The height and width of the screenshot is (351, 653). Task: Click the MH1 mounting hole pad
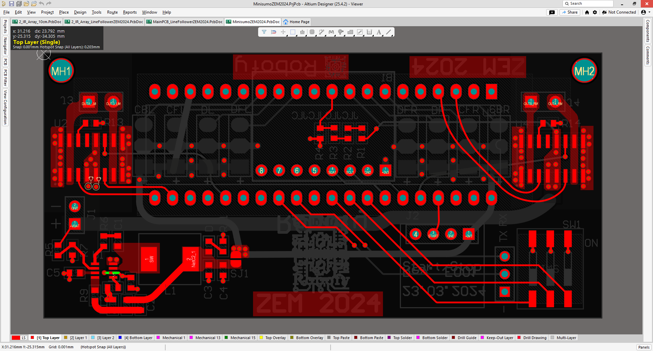pyautogui.click(x=61, y=71)
